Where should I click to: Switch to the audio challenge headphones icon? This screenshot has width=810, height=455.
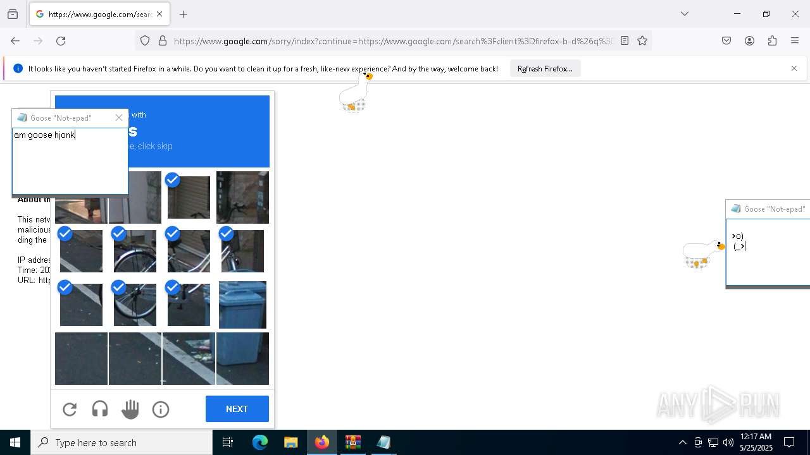(x=100, y=409)
